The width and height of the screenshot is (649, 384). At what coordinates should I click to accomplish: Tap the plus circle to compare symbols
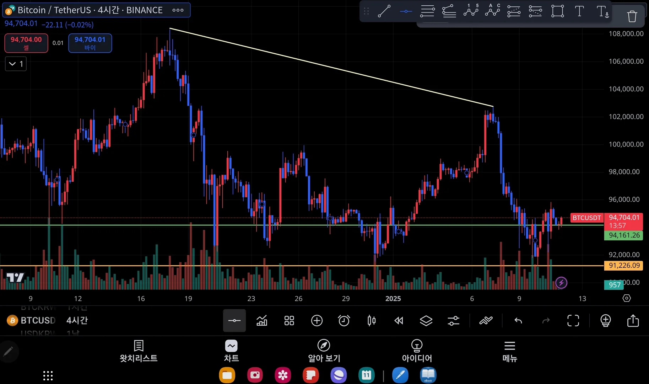pyautogui.click(x=317, y=321)
